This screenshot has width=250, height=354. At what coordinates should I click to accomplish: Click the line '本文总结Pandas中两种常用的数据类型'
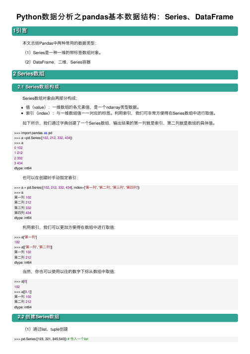[59, 43]
